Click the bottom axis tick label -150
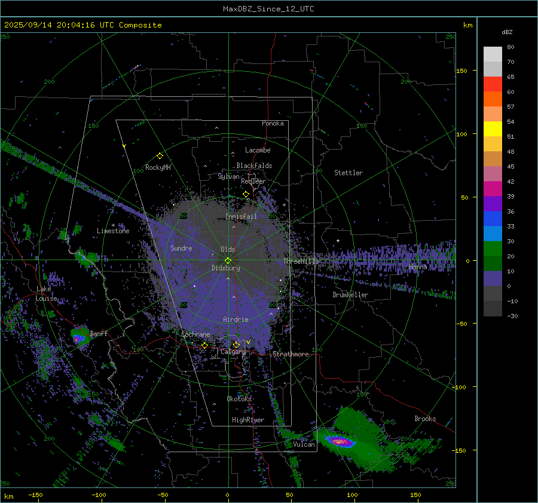This screenshot has width=538, height=503. [x=35, y=495]
